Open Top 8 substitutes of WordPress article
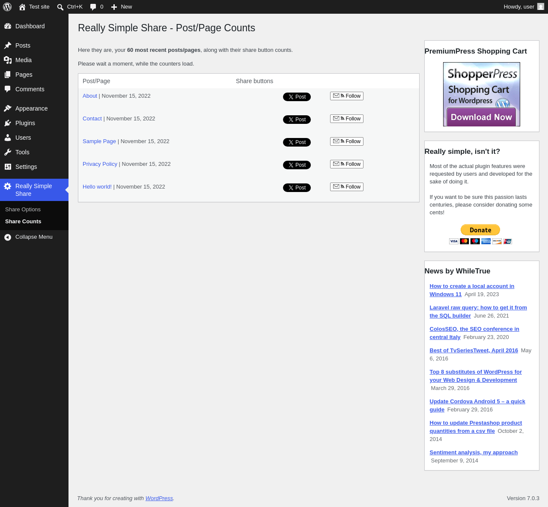 pyautogui.click(x=476, y=376)
